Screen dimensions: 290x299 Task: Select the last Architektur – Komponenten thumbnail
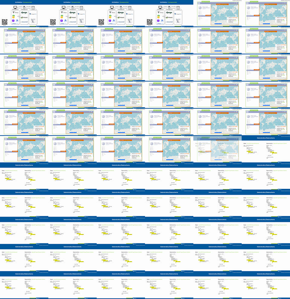point(169,14)
